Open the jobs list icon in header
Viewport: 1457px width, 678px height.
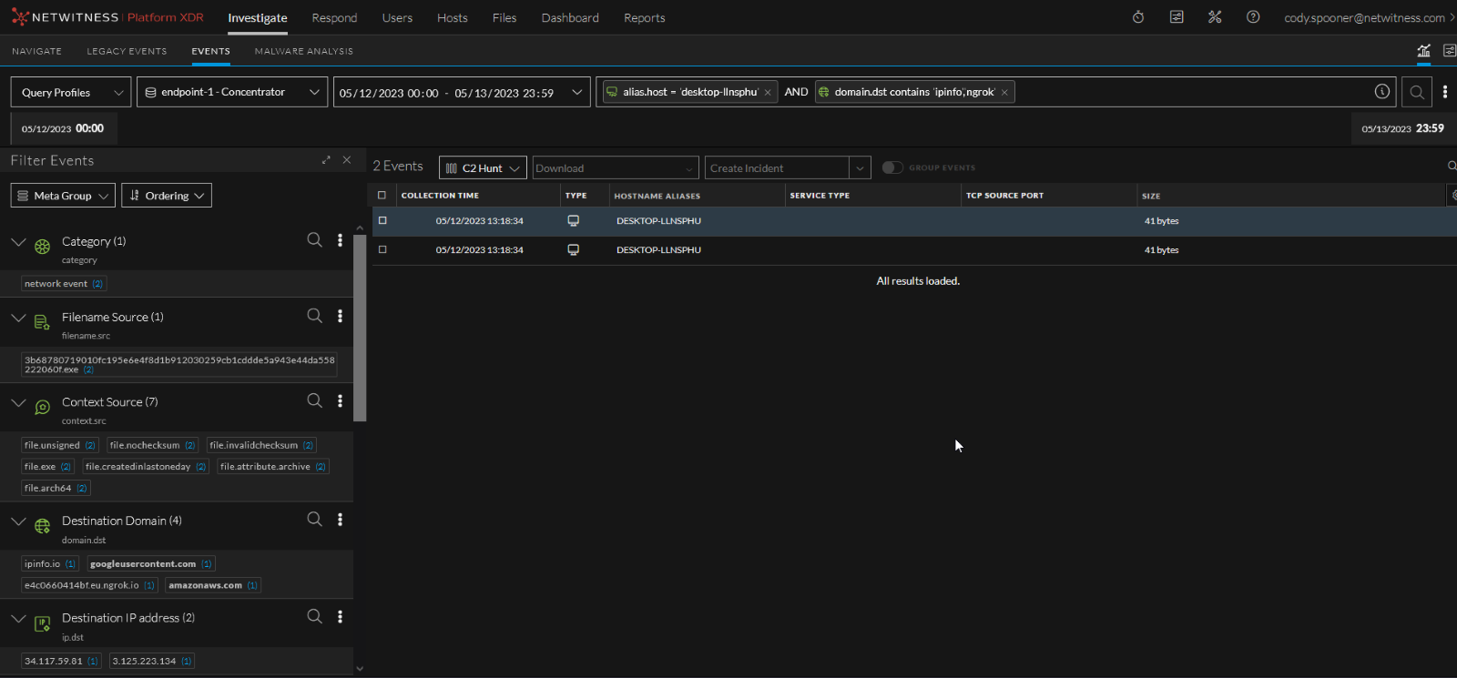1177,17
